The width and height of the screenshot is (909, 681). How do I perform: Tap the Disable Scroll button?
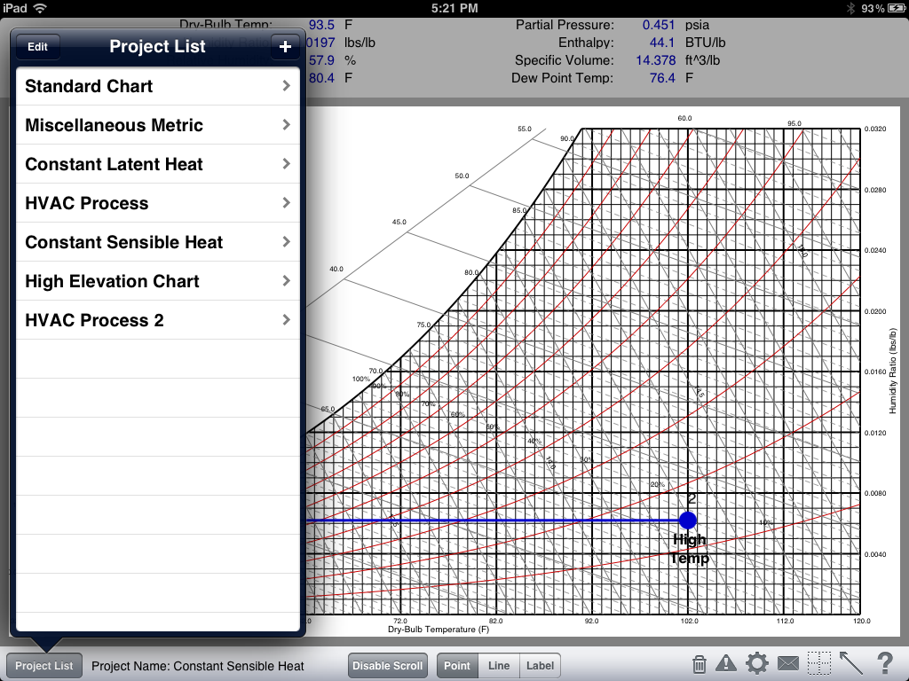pos(387,666)
